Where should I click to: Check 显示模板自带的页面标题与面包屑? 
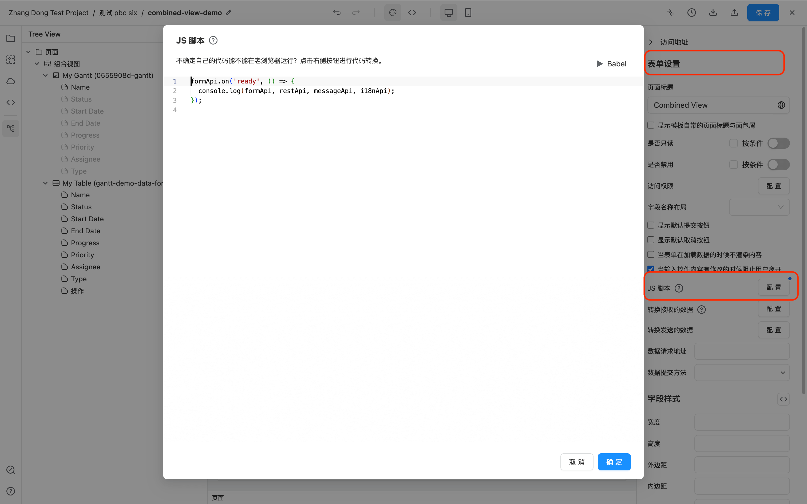(x=651, y=125)
